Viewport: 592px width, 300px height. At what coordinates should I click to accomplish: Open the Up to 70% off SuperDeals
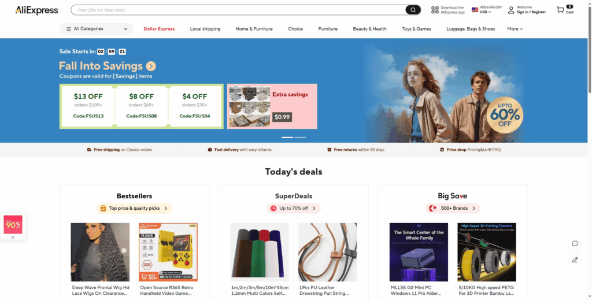(x=294, y=208)
